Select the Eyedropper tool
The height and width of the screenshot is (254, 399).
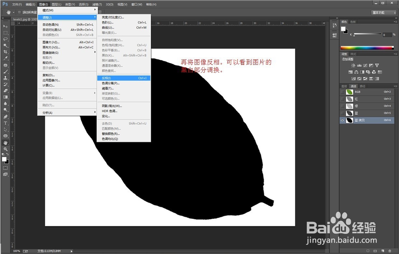pyautogui.click(x=5, y=58)
